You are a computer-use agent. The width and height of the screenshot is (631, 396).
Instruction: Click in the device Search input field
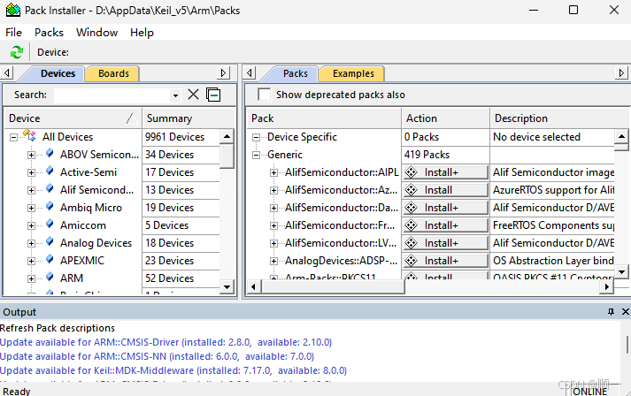[x=112, y=95]
